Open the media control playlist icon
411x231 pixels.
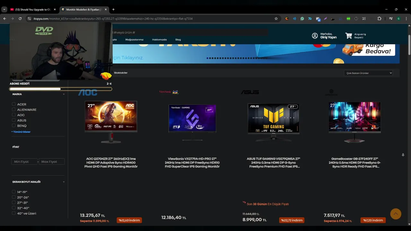[391, 19]
